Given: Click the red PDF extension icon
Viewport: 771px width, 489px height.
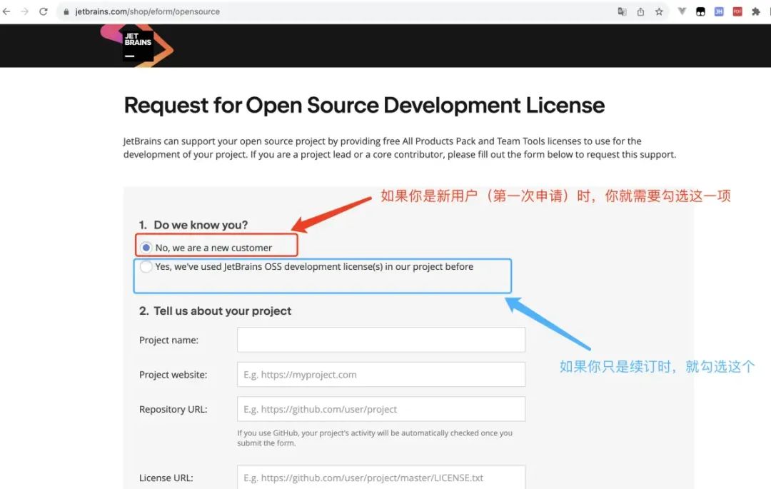Looking at the screenshot, I should [x=737, y=11].
